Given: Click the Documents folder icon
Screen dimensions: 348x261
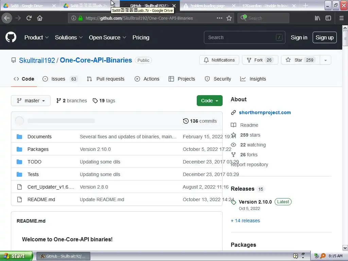Looking at the screenshot, I should [x=19, y=137].
